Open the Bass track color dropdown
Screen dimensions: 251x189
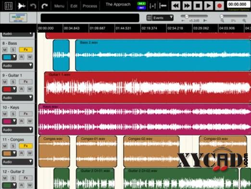pyautogui.click(x=9, y=57)
